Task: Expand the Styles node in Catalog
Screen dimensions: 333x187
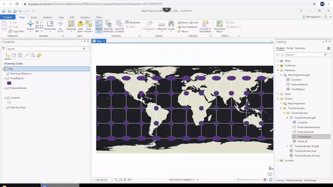Action: pyautogui.click(x=278, y=94)
